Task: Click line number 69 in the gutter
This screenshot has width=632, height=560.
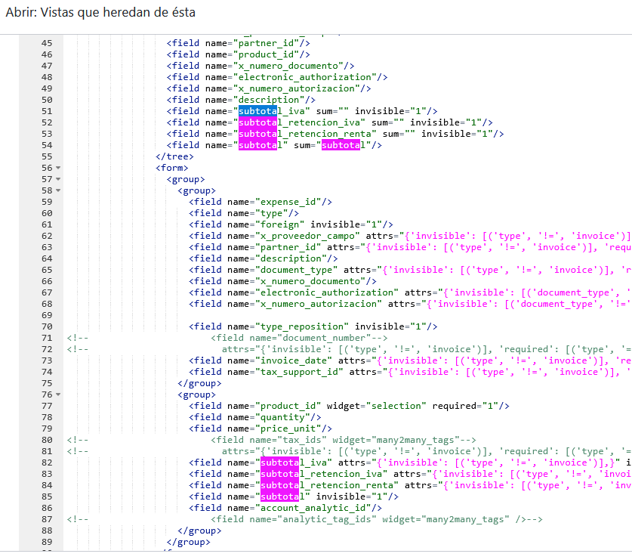Action: click(x=47, y=315)
